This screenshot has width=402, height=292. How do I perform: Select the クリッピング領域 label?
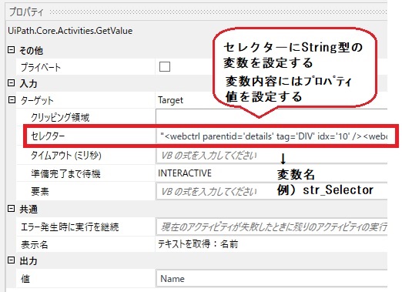(x=60, y=117)
